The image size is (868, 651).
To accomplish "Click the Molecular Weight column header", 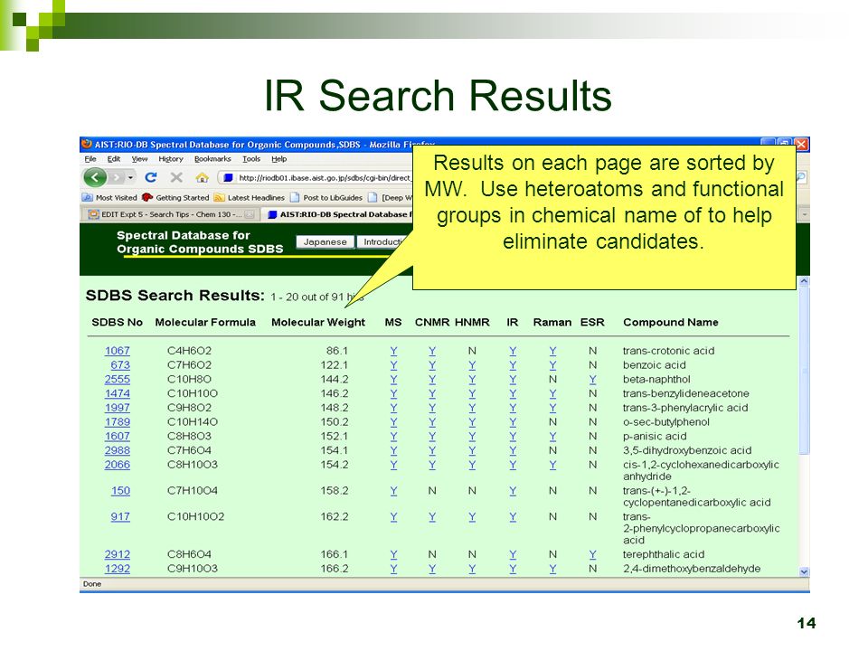I will tap(318, 322).
